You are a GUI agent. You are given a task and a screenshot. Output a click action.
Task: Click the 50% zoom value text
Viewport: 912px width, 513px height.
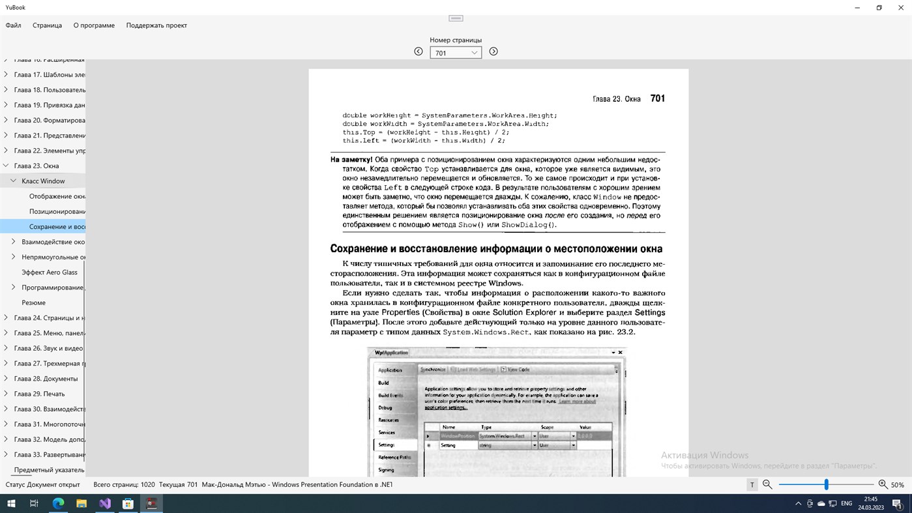coord(898,485)
